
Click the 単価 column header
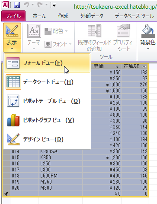tap(106, 66)
